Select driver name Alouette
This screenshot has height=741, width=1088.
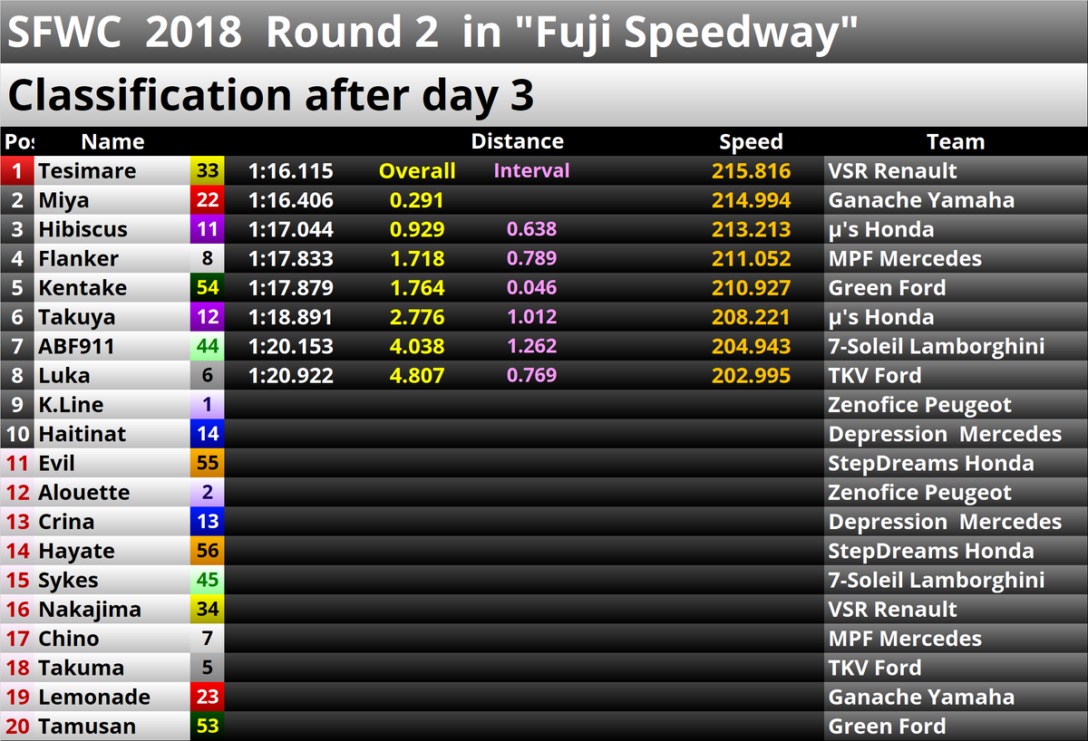point(83,493)
